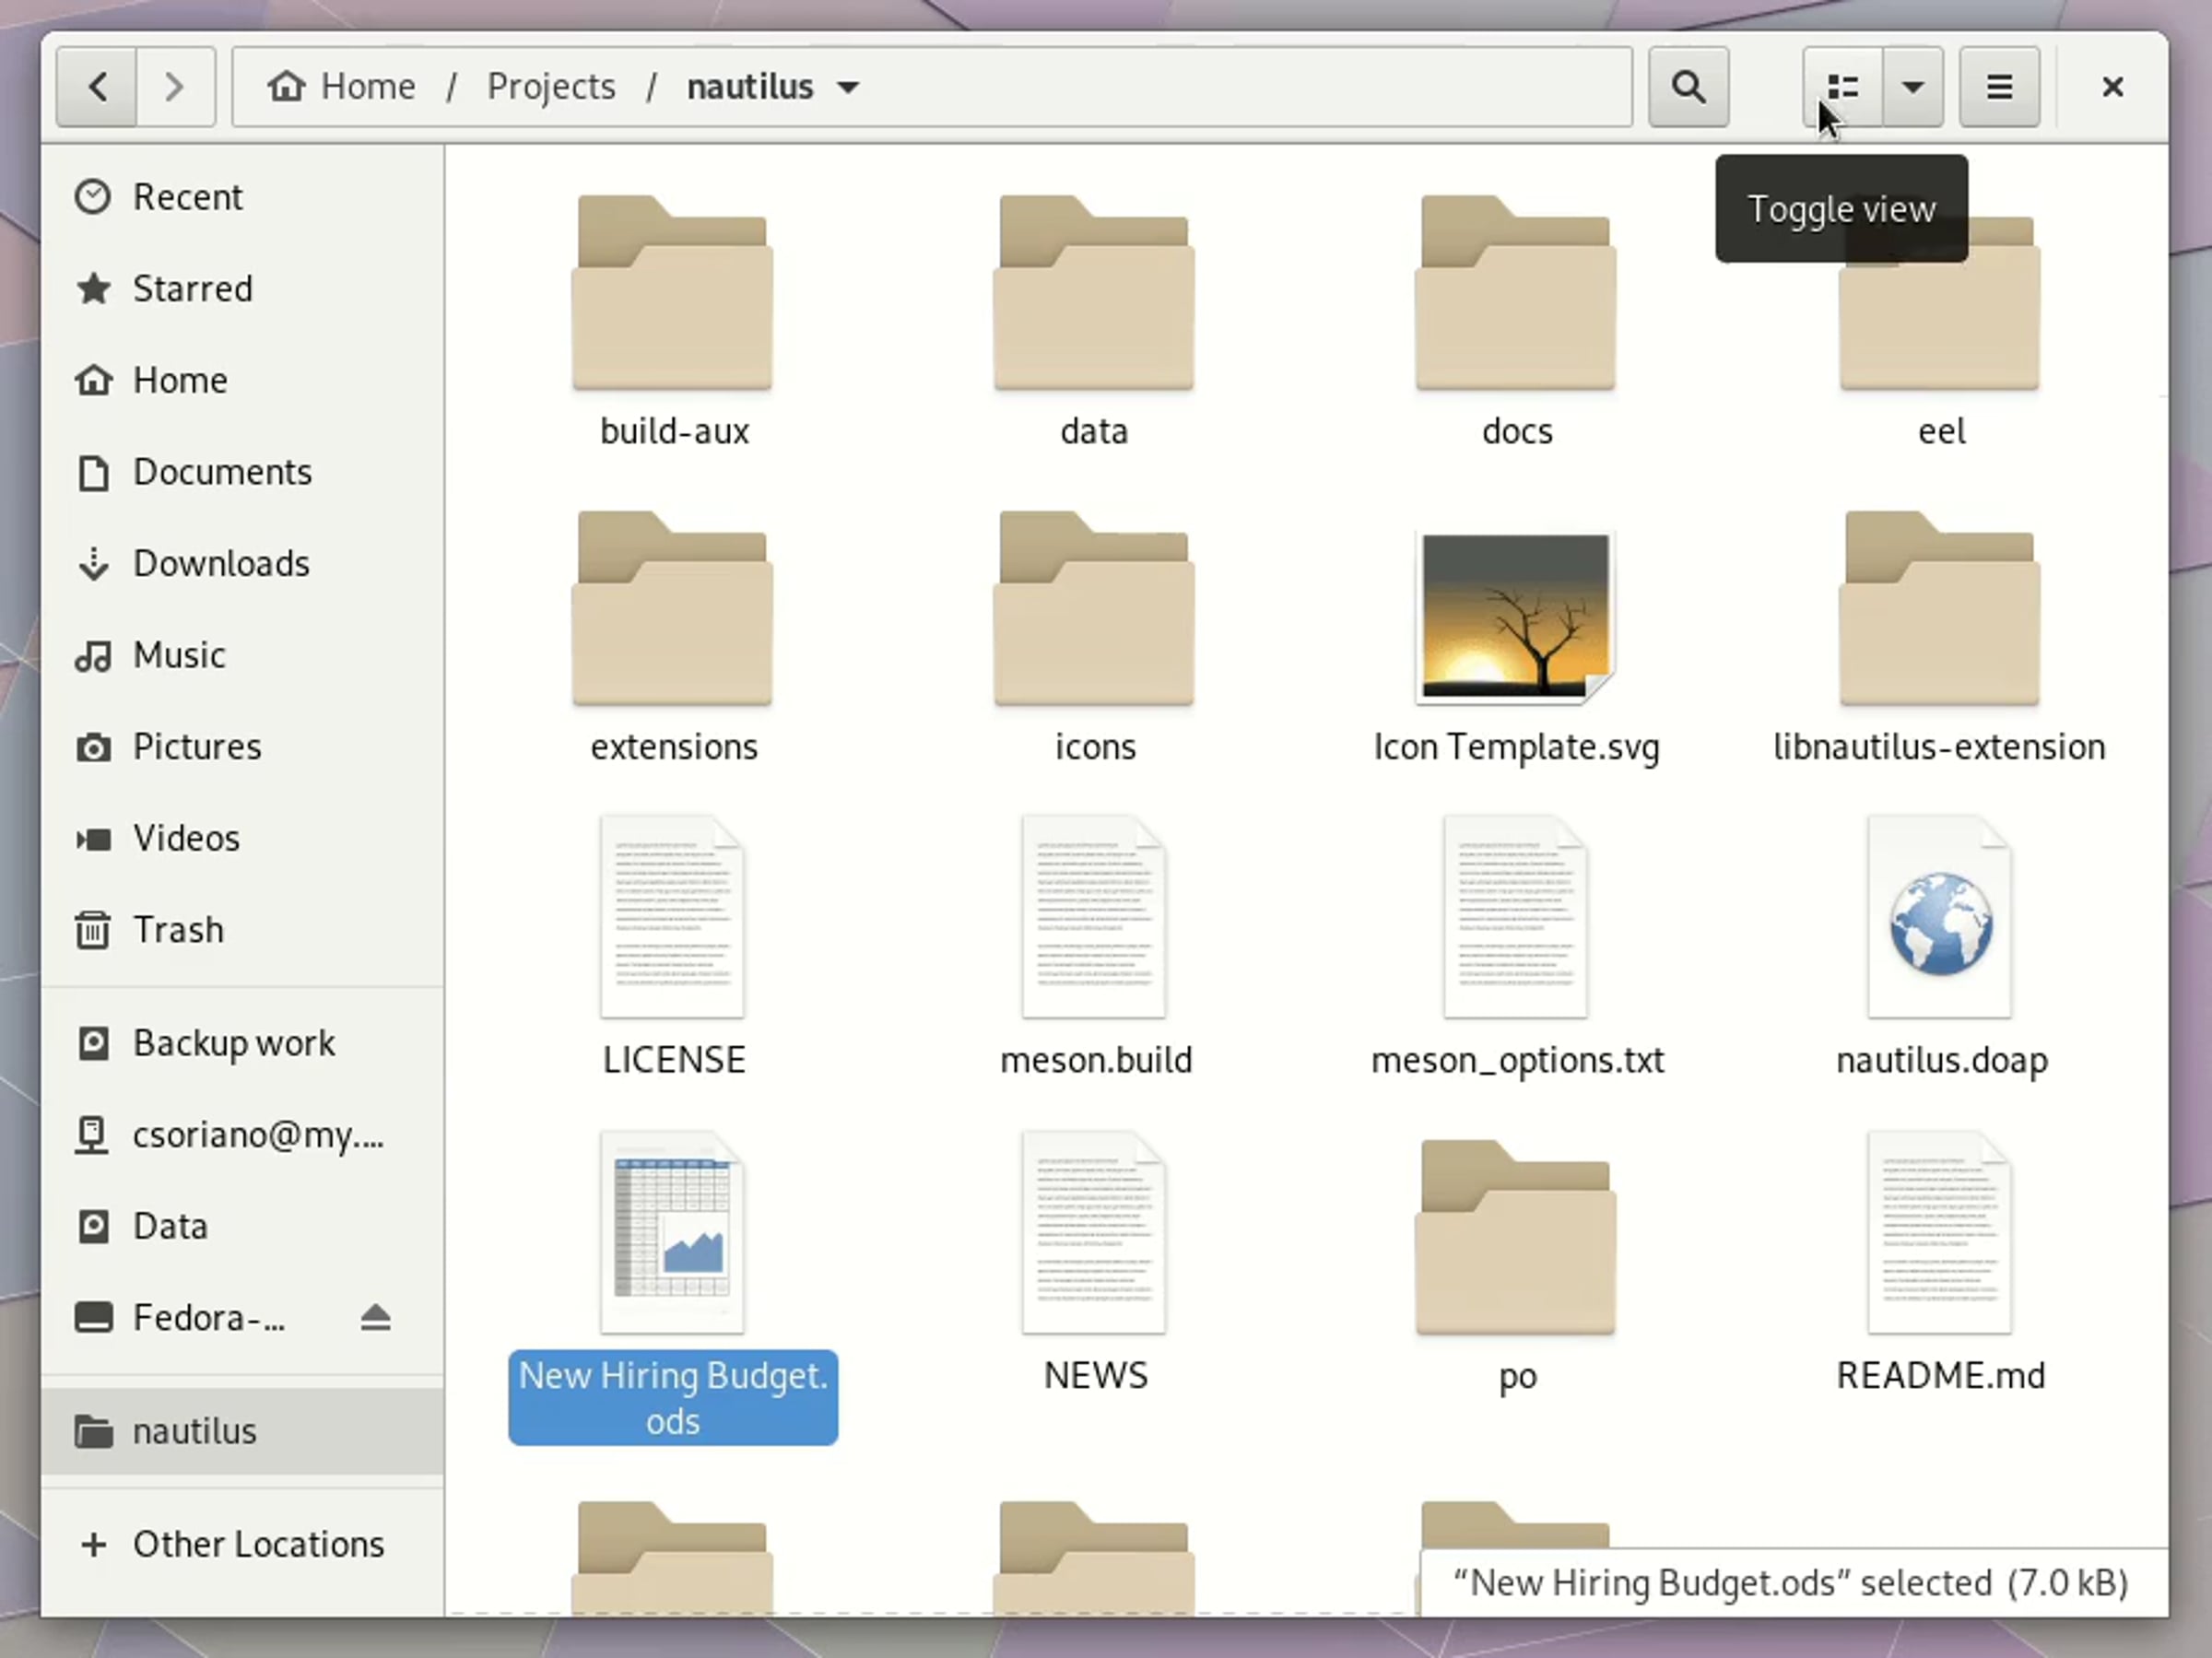This screenshot has width=2212, height=1658.
Task: Click the "NEWS" file name
Action: pos(1096,1376)
